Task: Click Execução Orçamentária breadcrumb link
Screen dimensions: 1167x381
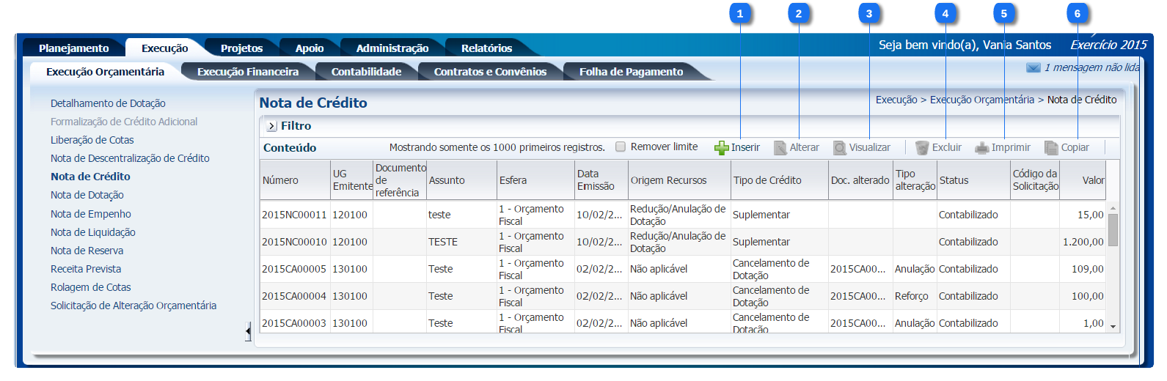Action: click(x=981, y=100)
